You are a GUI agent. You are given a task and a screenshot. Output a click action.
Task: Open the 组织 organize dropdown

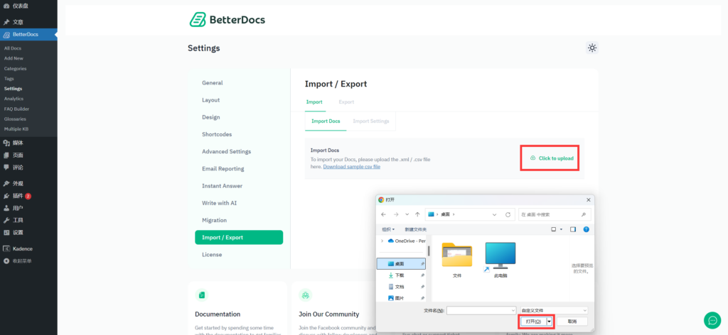(x=388, y=229)
